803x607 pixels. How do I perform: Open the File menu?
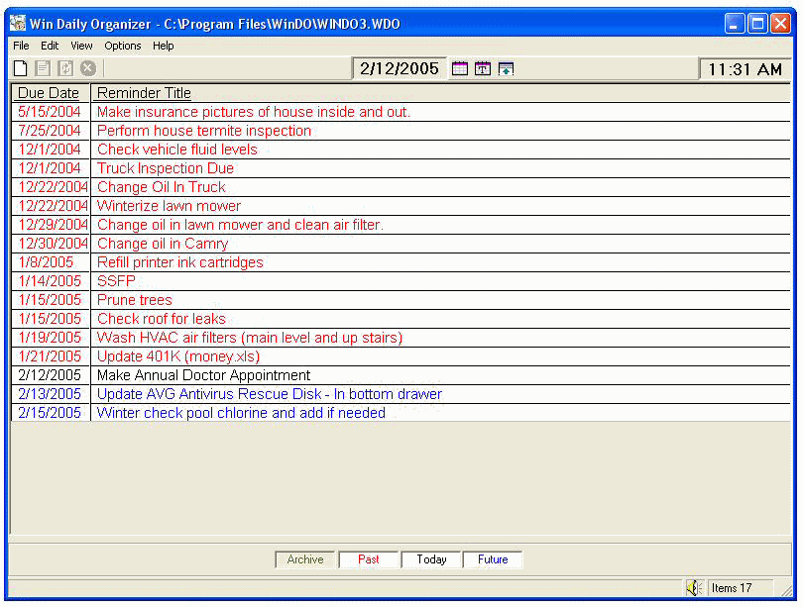click(21, 46)
